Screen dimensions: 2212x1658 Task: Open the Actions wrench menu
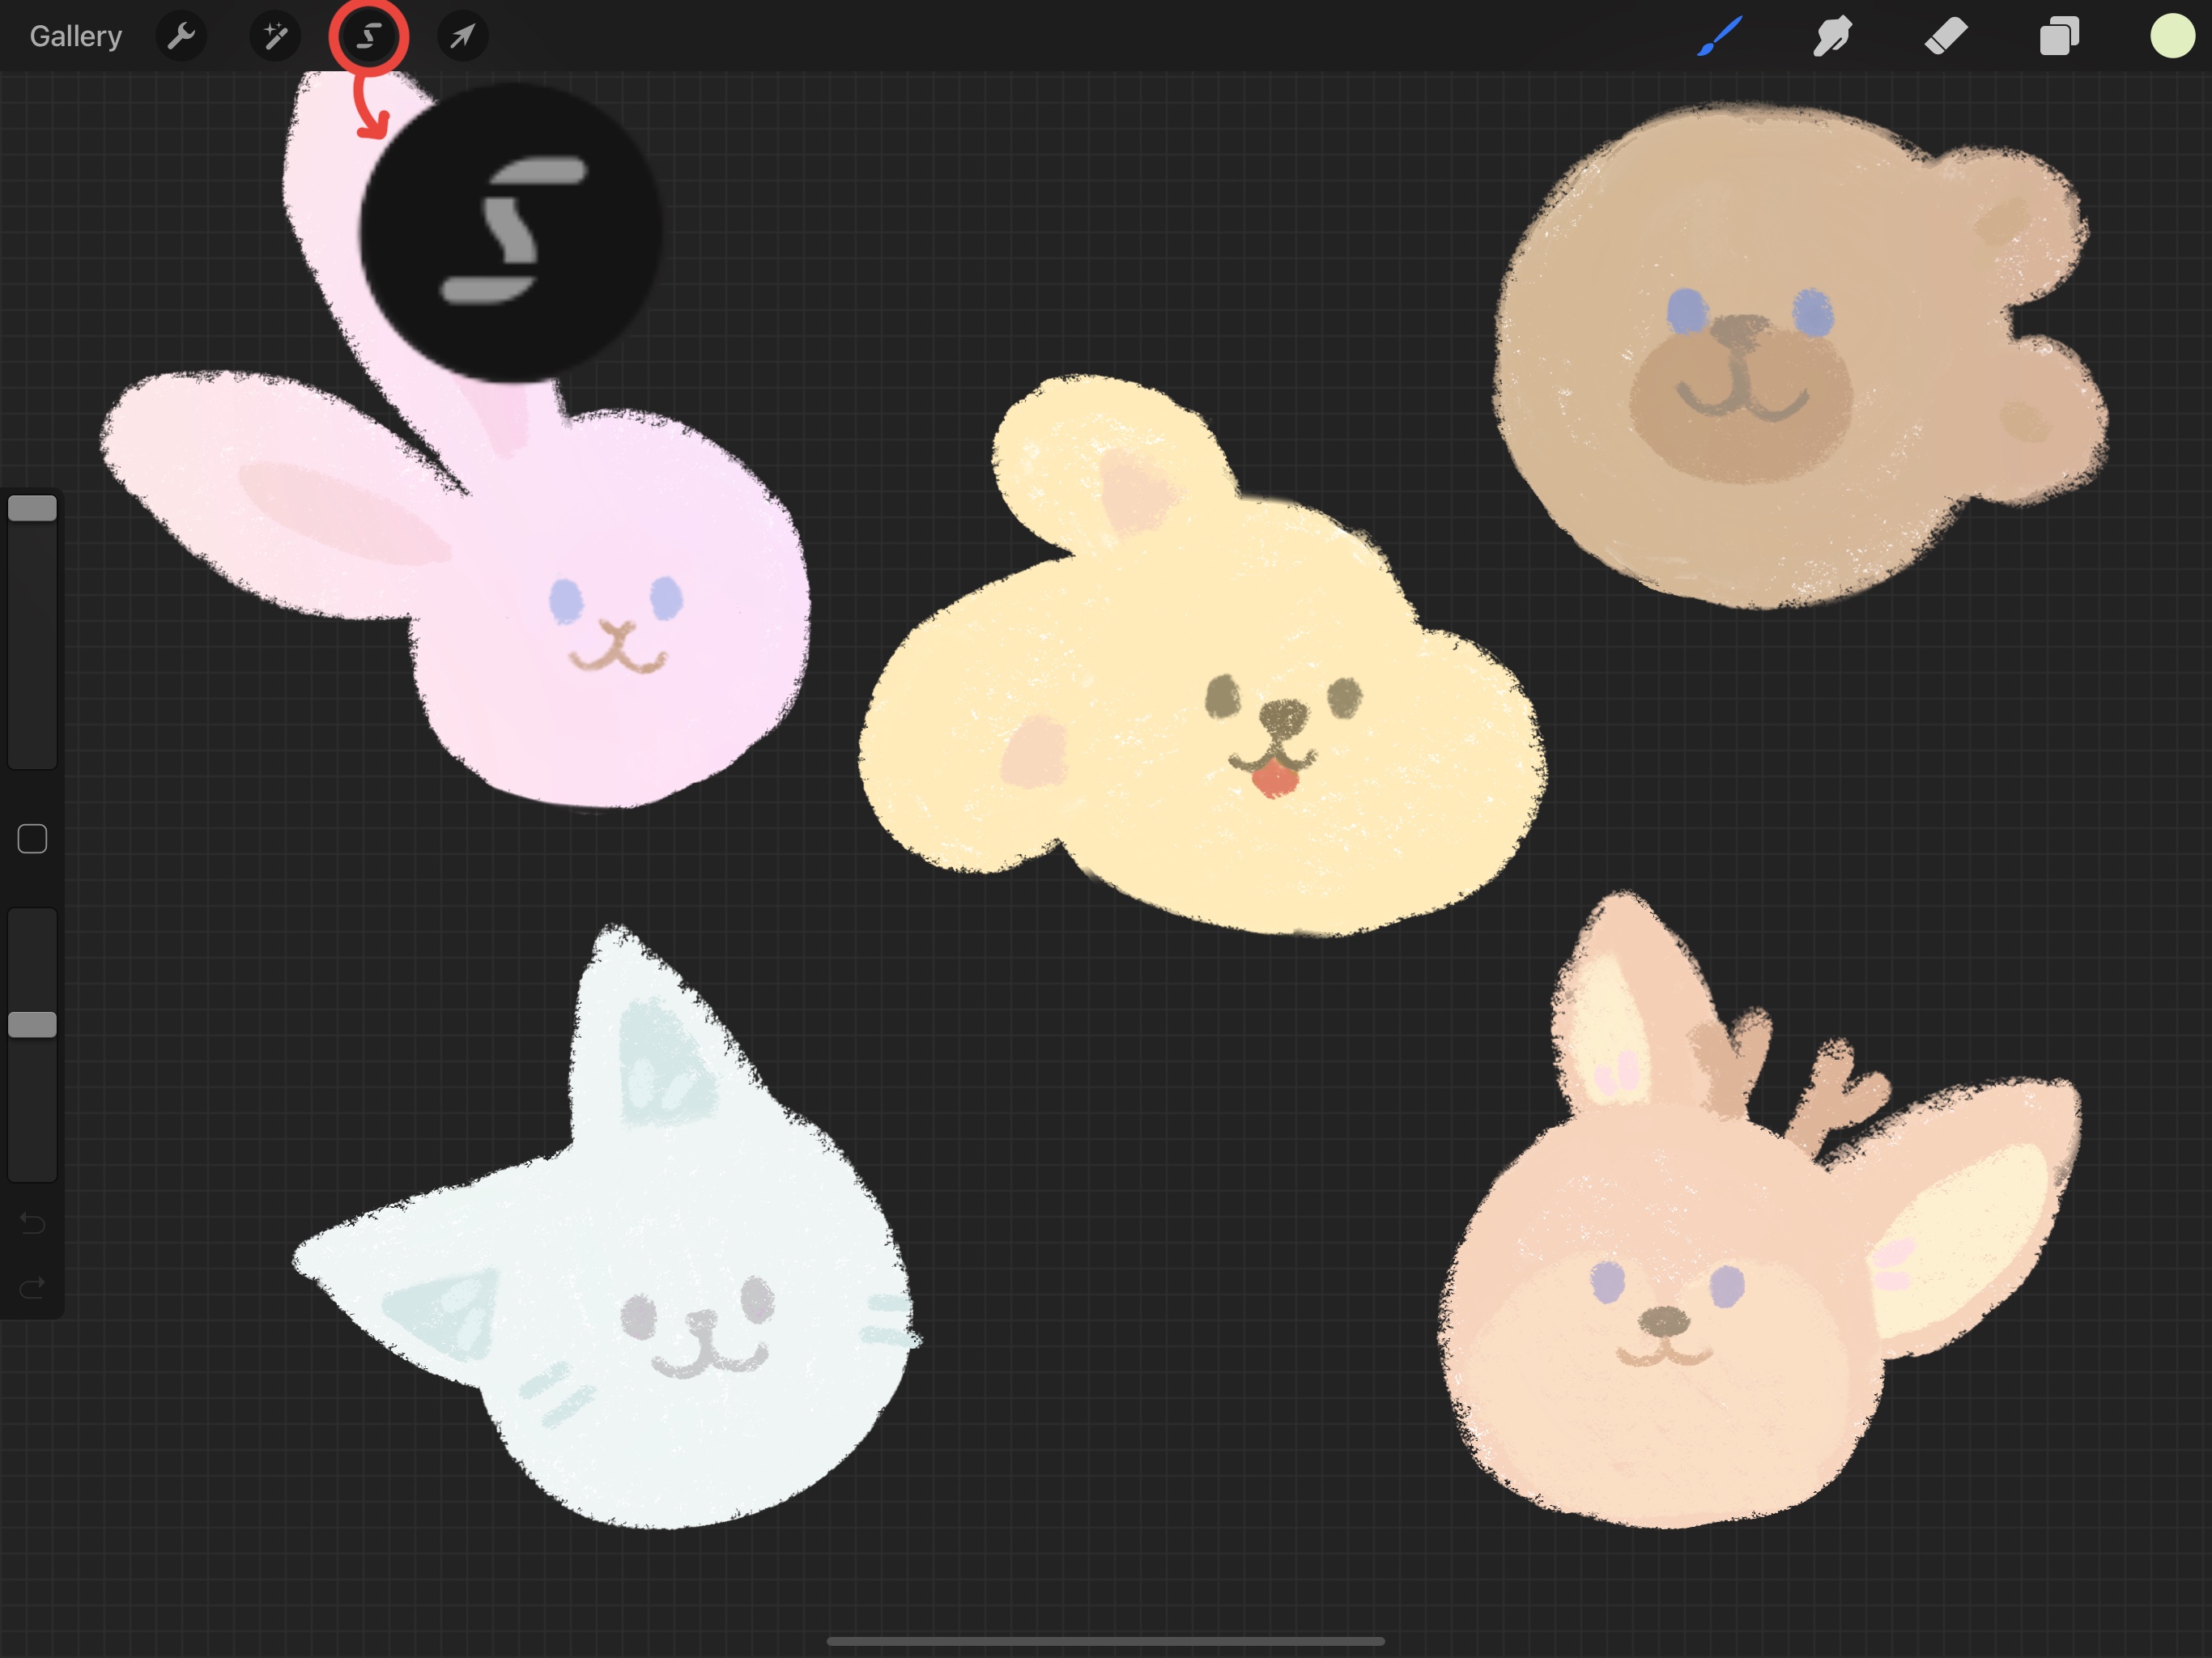[181, 36]
